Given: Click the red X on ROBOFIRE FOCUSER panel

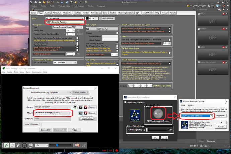Looking at the screenshot, I should [x=223, y=62].
